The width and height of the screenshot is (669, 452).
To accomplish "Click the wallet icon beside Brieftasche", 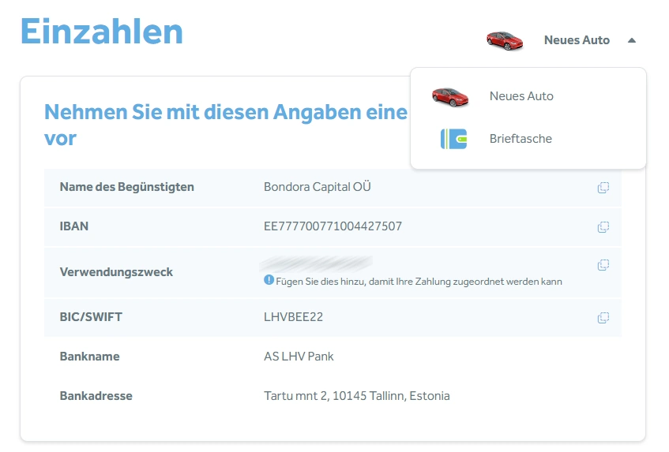I will tap(453, 139).
